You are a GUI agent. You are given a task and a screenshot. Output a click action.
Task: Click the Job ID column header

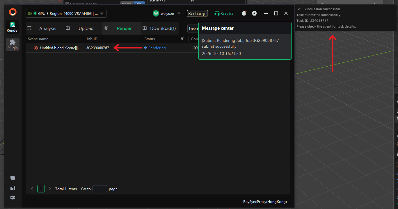(92, 39)
